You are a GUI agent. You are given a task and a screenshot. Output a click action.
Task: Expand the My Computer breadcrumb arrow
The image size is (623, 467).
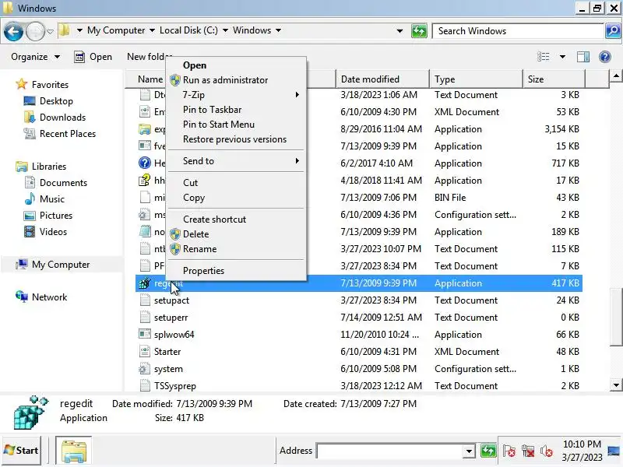[152, 30]
